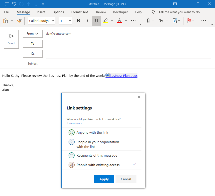Open the File menu

point(6,12)
